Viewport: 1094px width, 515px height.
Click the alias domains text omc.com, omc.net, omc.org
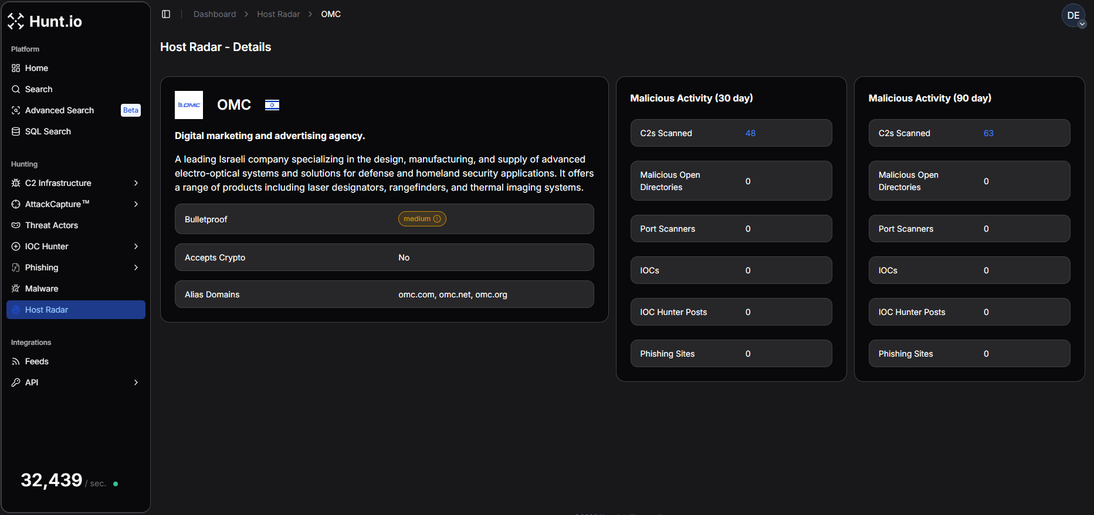(453, 294)
